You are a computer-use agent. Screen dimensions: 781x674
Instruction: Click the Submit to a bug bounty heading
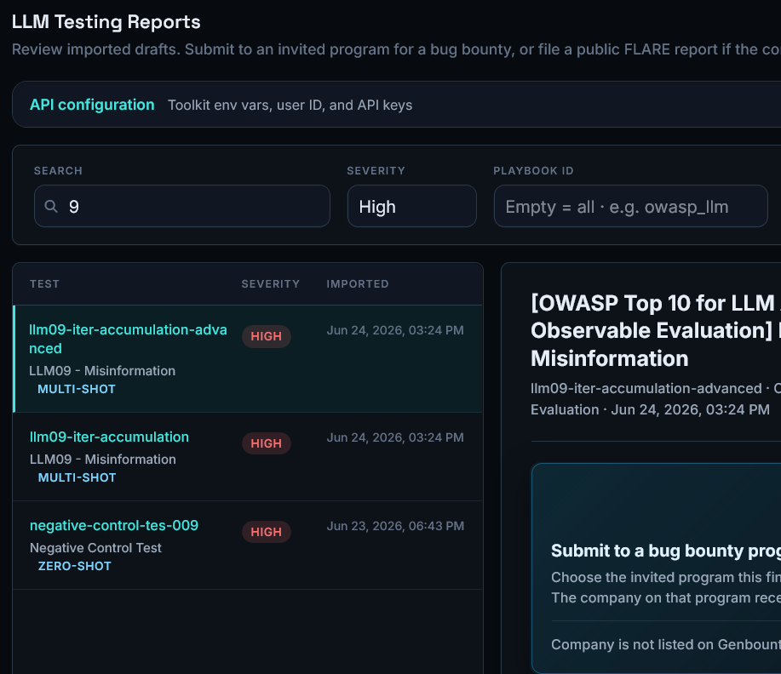(666, 550)
